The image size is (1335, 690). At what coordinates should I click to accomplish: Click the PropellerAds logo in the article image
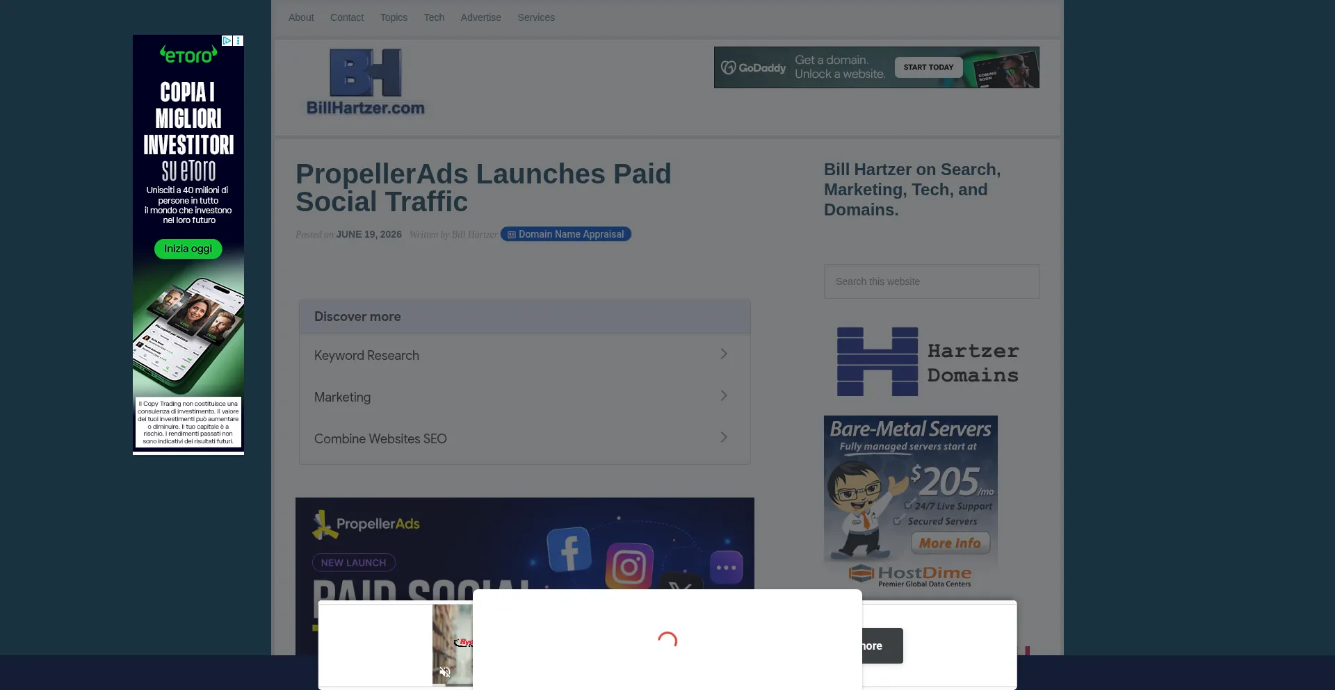(366, 525)
